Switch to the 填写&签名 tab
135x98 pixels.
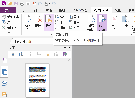point(80,11)
